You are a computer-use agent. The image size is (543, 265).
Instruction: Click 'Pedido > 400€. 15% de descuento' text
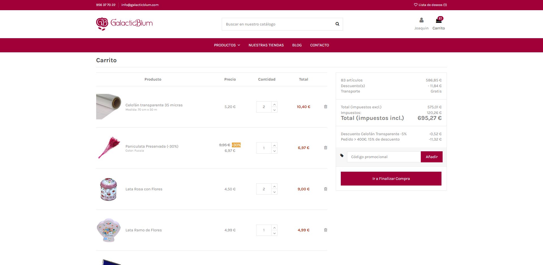point(370,139)
